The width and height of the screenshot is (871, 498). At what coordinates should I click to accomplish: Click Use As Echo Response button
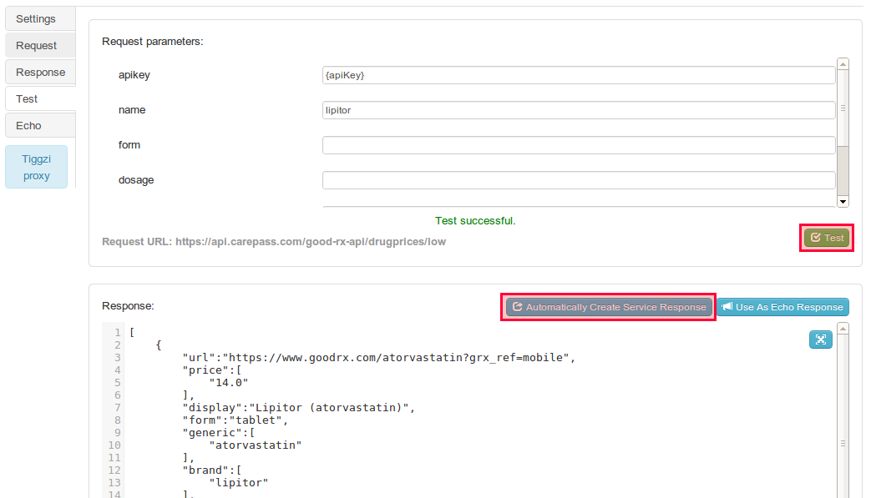[x=782, y=307]
